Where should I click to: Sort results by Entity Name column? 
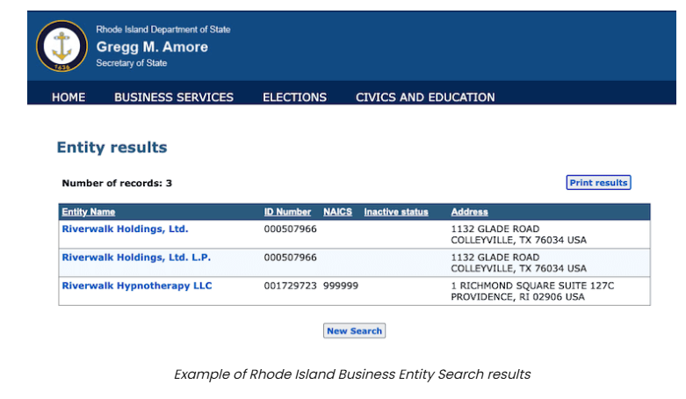click(x=89, y=212)
